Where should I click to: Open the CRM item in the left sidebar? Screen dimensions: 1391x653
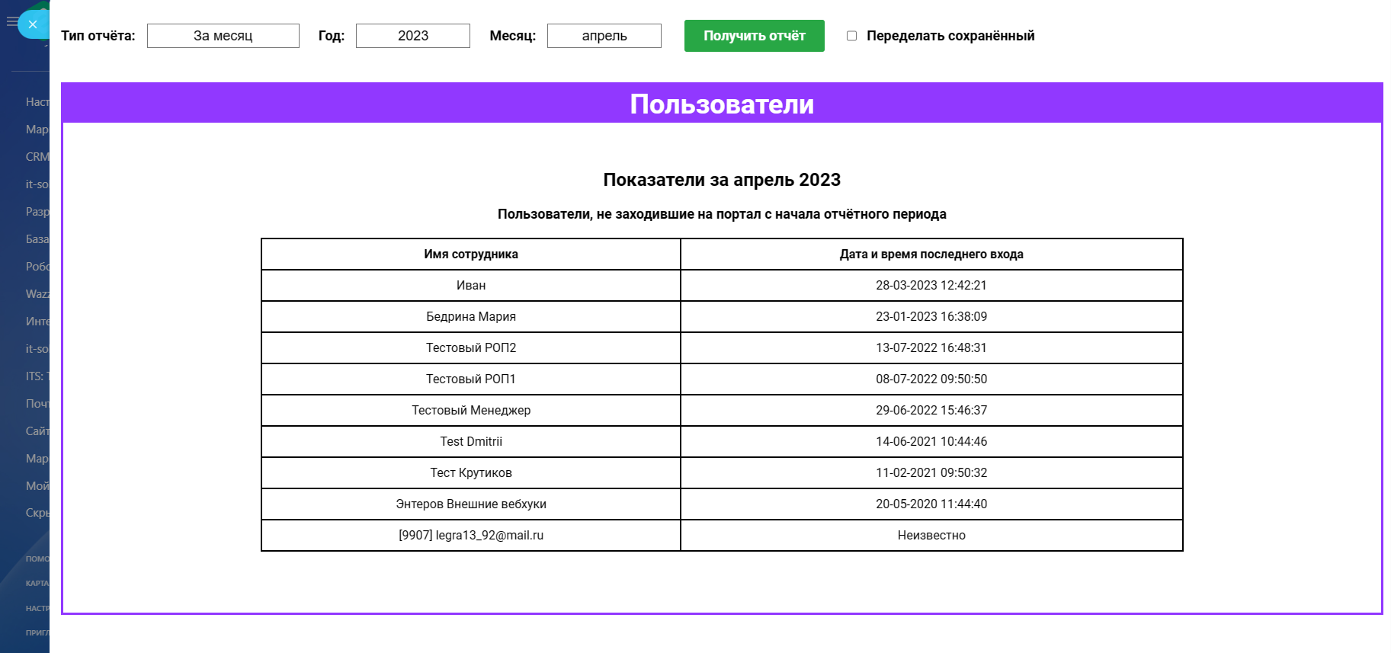coord(37,157)
